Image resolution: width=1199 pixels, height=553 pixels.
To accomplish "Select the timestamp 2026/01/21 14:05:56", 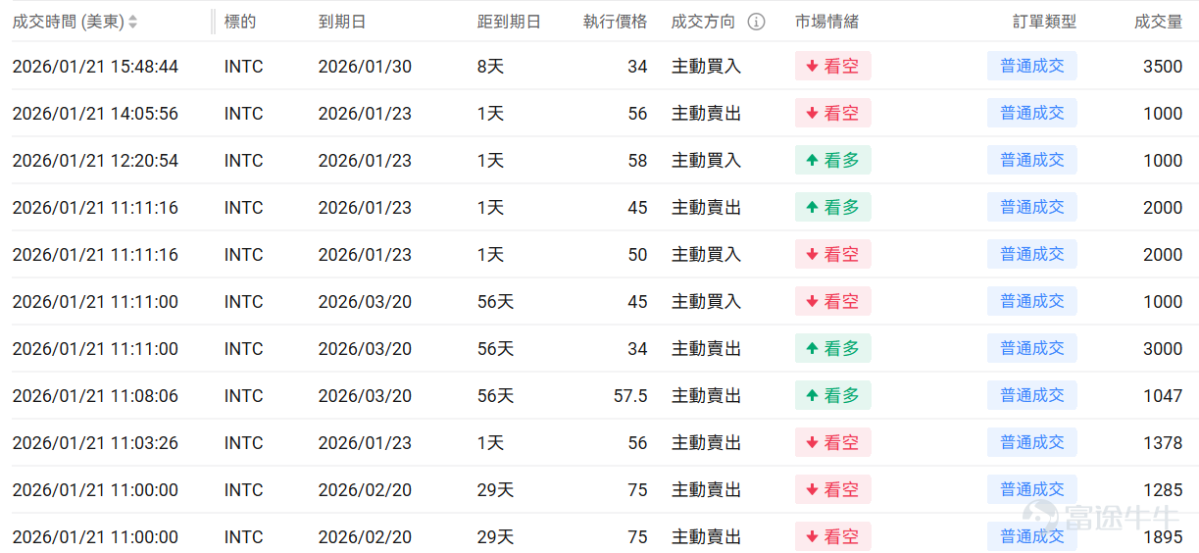I will pyautogui.click(x=95, y=114).
